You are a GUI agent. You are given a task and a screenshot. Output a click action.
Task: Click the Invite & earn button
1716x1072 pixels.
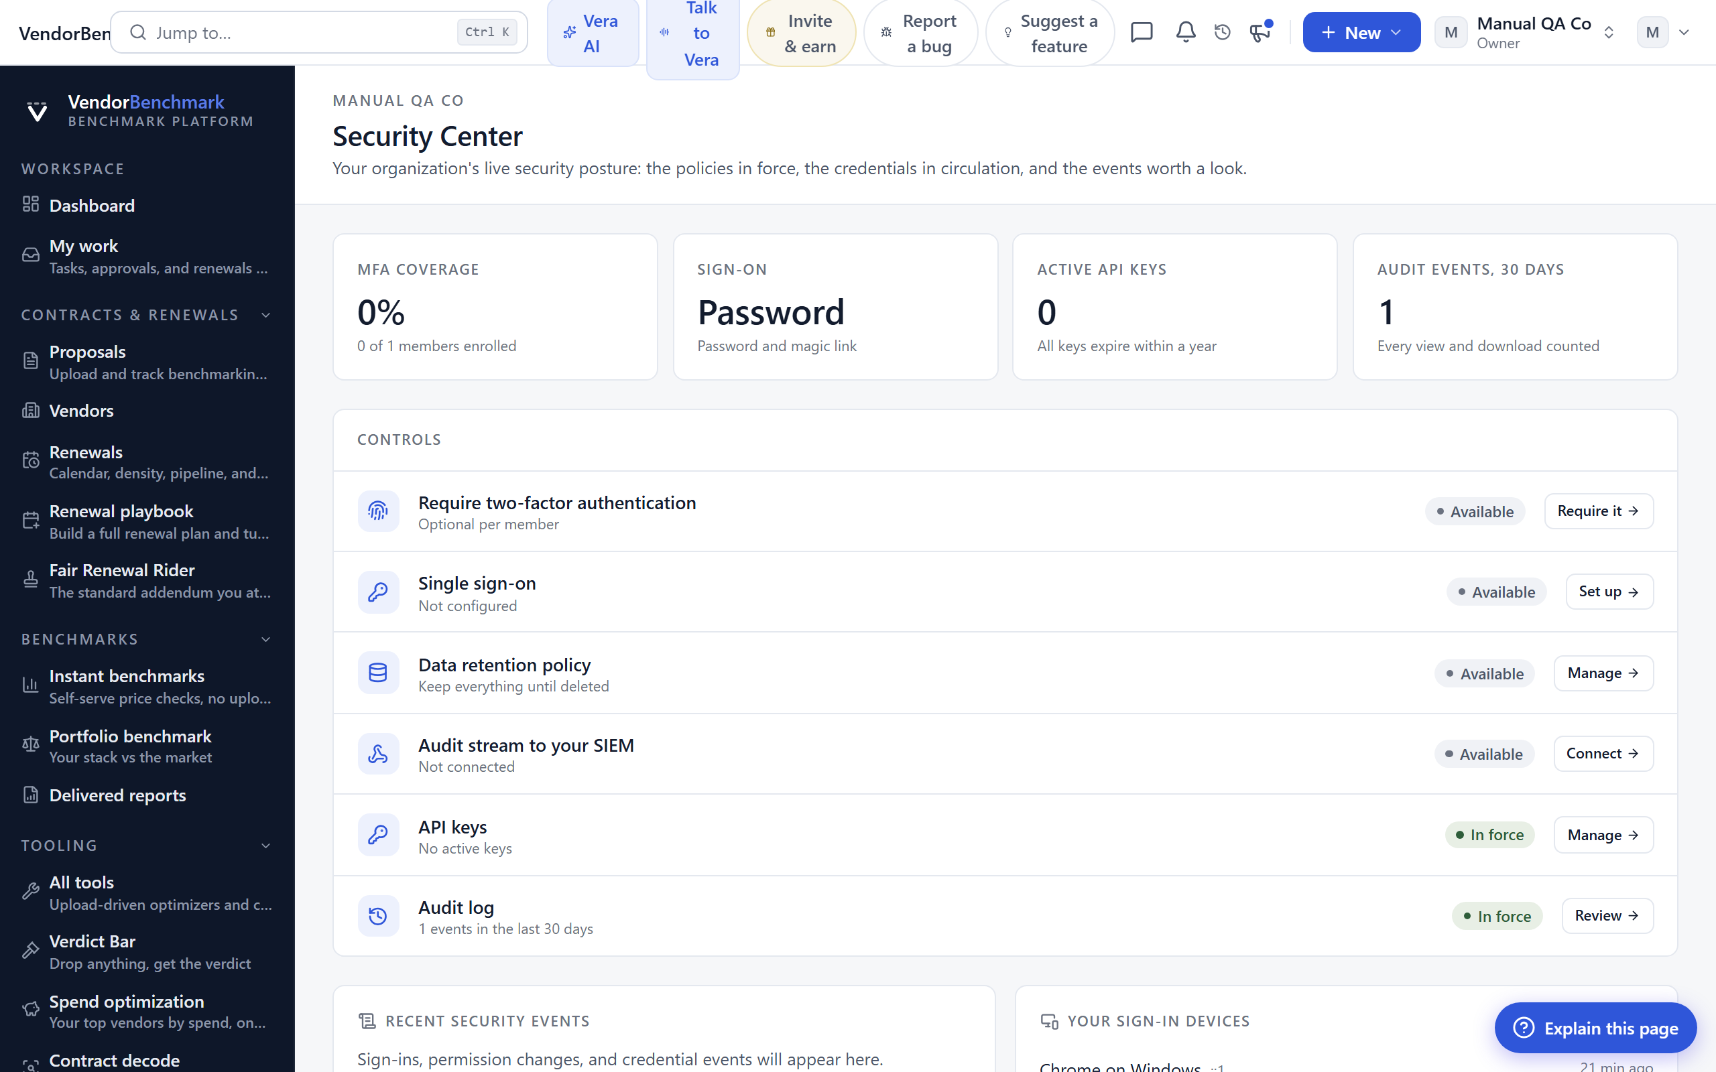tap(802, 33)
